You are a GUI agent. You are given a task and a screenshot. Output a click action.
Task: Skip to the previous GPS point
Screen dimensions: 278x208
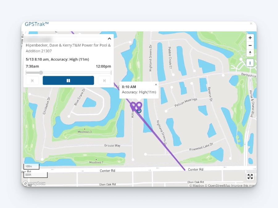point(32,80)
